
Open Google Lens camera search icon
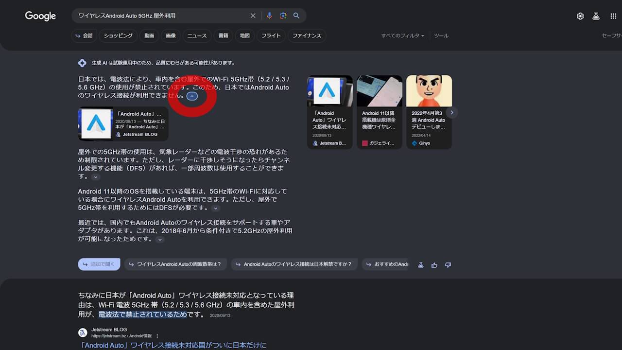[x=283, y=16]
